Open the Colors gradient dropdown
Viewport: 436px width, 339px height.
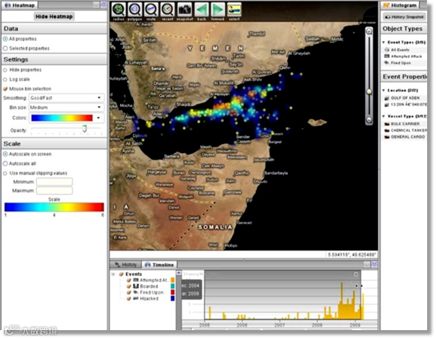click(67, 118)
